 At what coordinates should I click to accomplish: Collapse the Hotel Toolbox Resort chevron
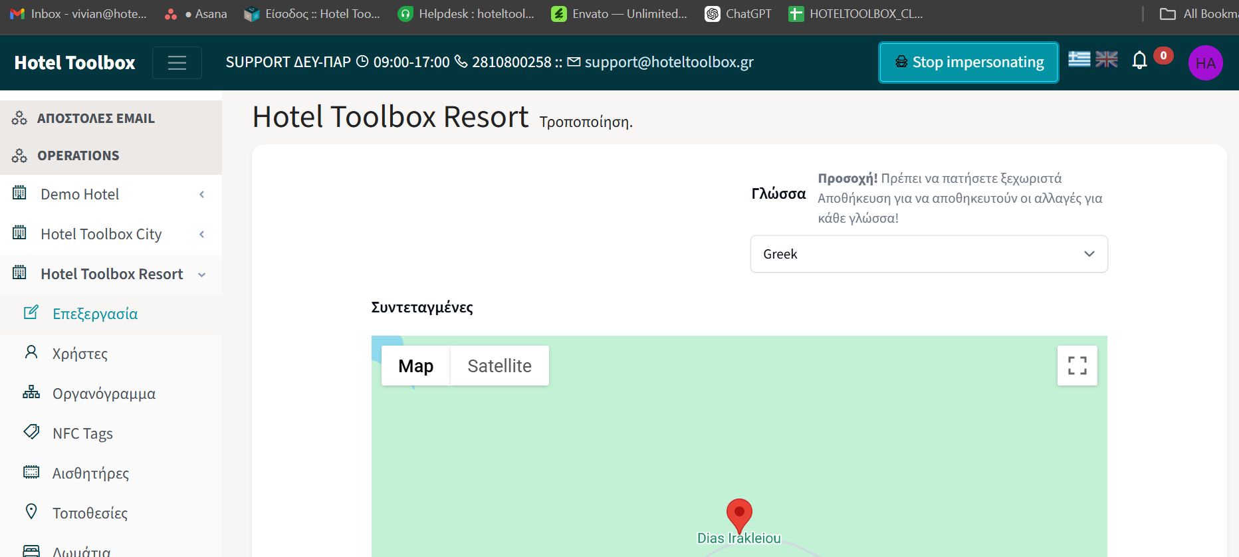[x=202, y=275]
